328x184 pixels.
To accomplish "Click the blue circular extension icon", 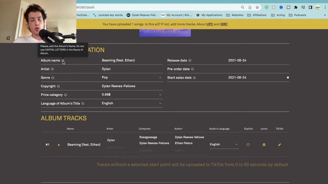I will (281, 7).
